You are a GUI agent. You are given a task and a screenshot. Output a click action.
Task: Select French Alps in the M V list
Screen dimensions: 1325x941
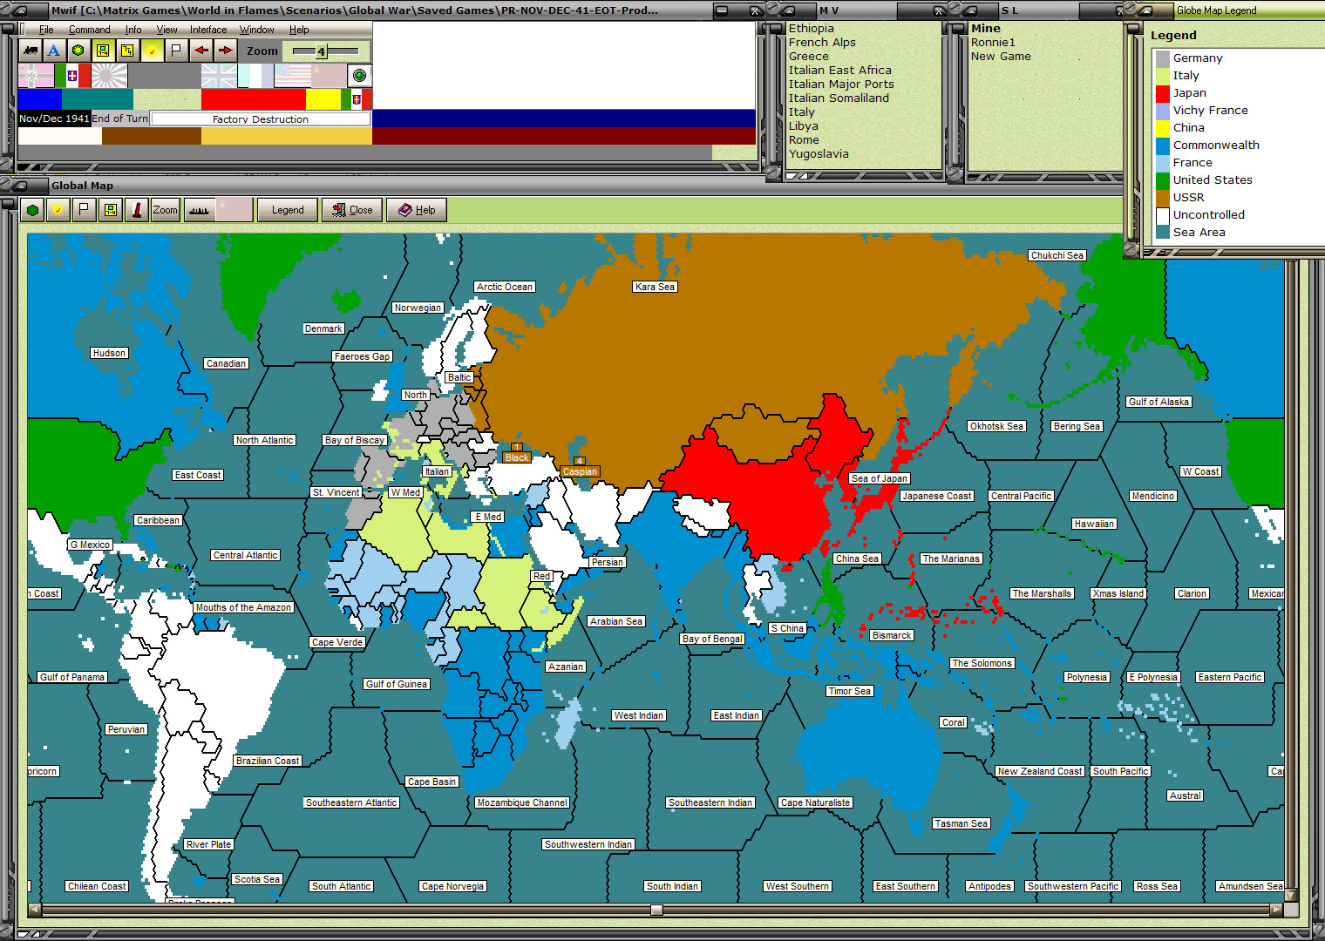(x=822, y=43)
